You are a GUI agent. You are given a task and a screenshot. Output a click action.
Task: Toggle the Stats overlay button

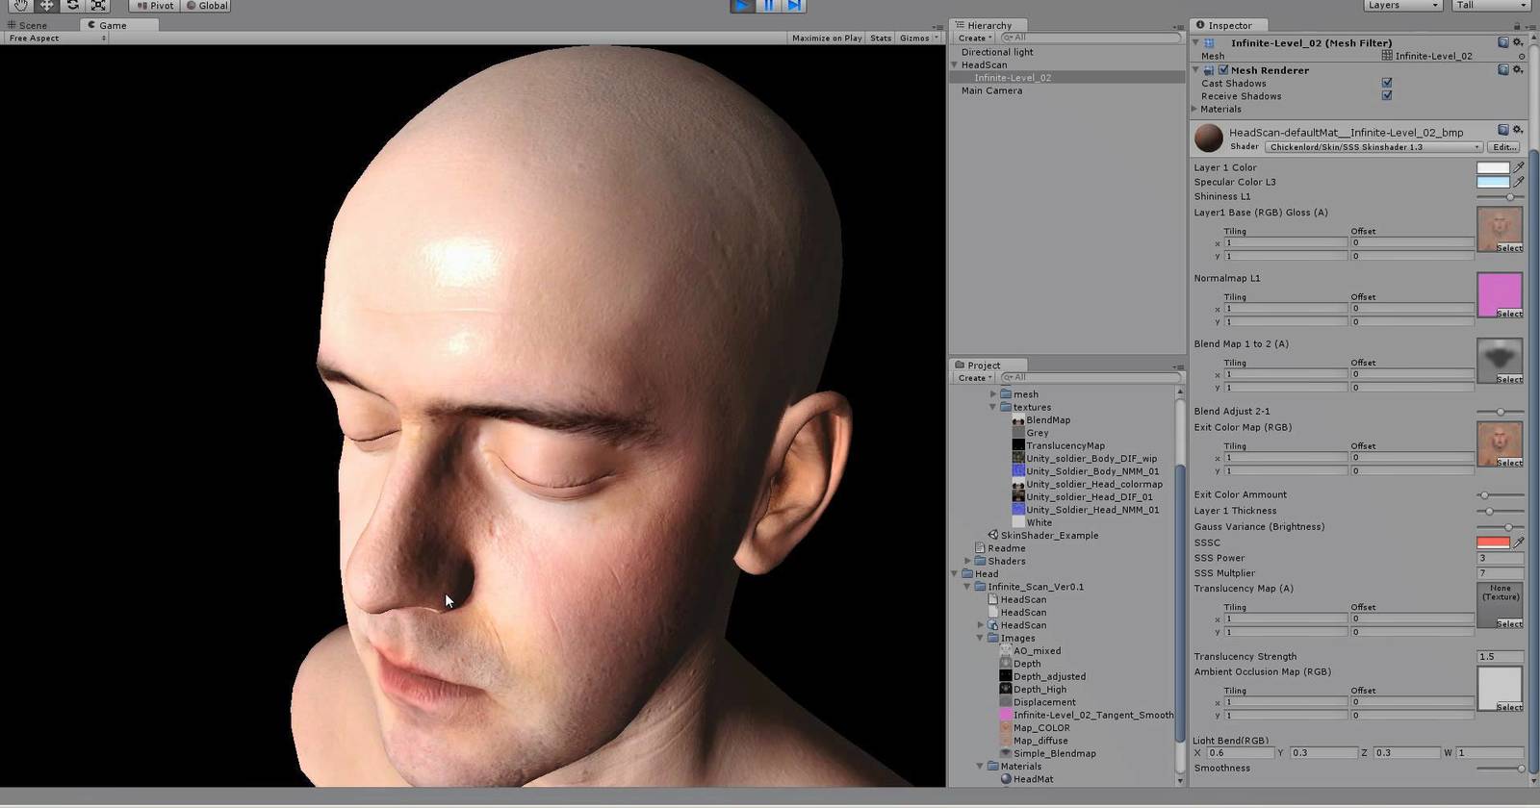coord(881,38)
